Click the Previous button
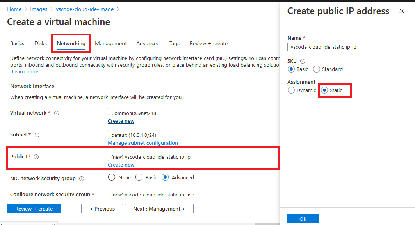The image size is (415, 225). pos(102,209)
